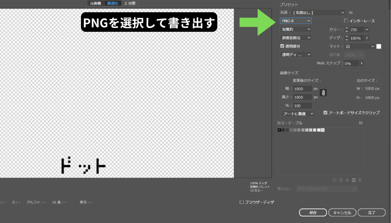
Task: Open the 透明ディザ dropdown
Action: pyautogui.click(x=295, y=55)
